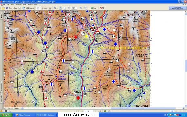Click the Fit Width icon

coord(64,8)
